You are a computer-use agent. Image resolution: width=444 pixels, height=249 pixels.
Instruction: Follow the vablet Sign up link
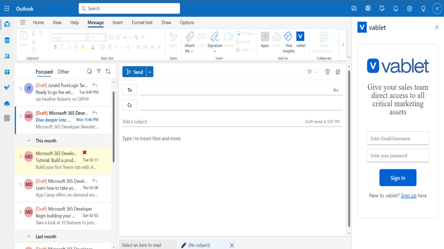point(409,196)
